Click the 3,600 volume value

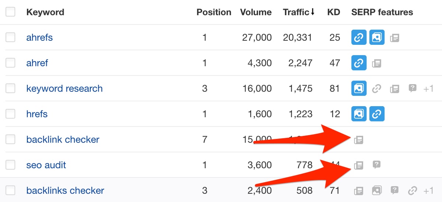point(259,165)
